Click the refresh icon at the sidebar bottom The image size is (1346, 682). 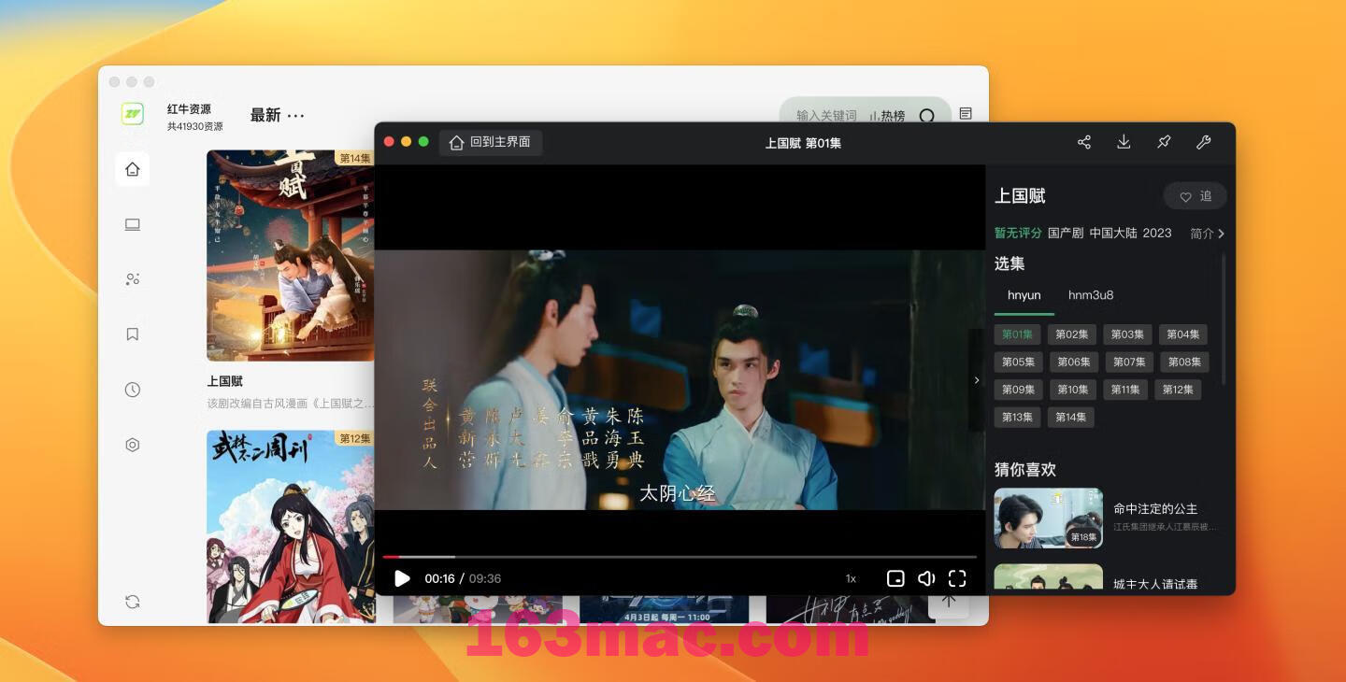point(132,602)
